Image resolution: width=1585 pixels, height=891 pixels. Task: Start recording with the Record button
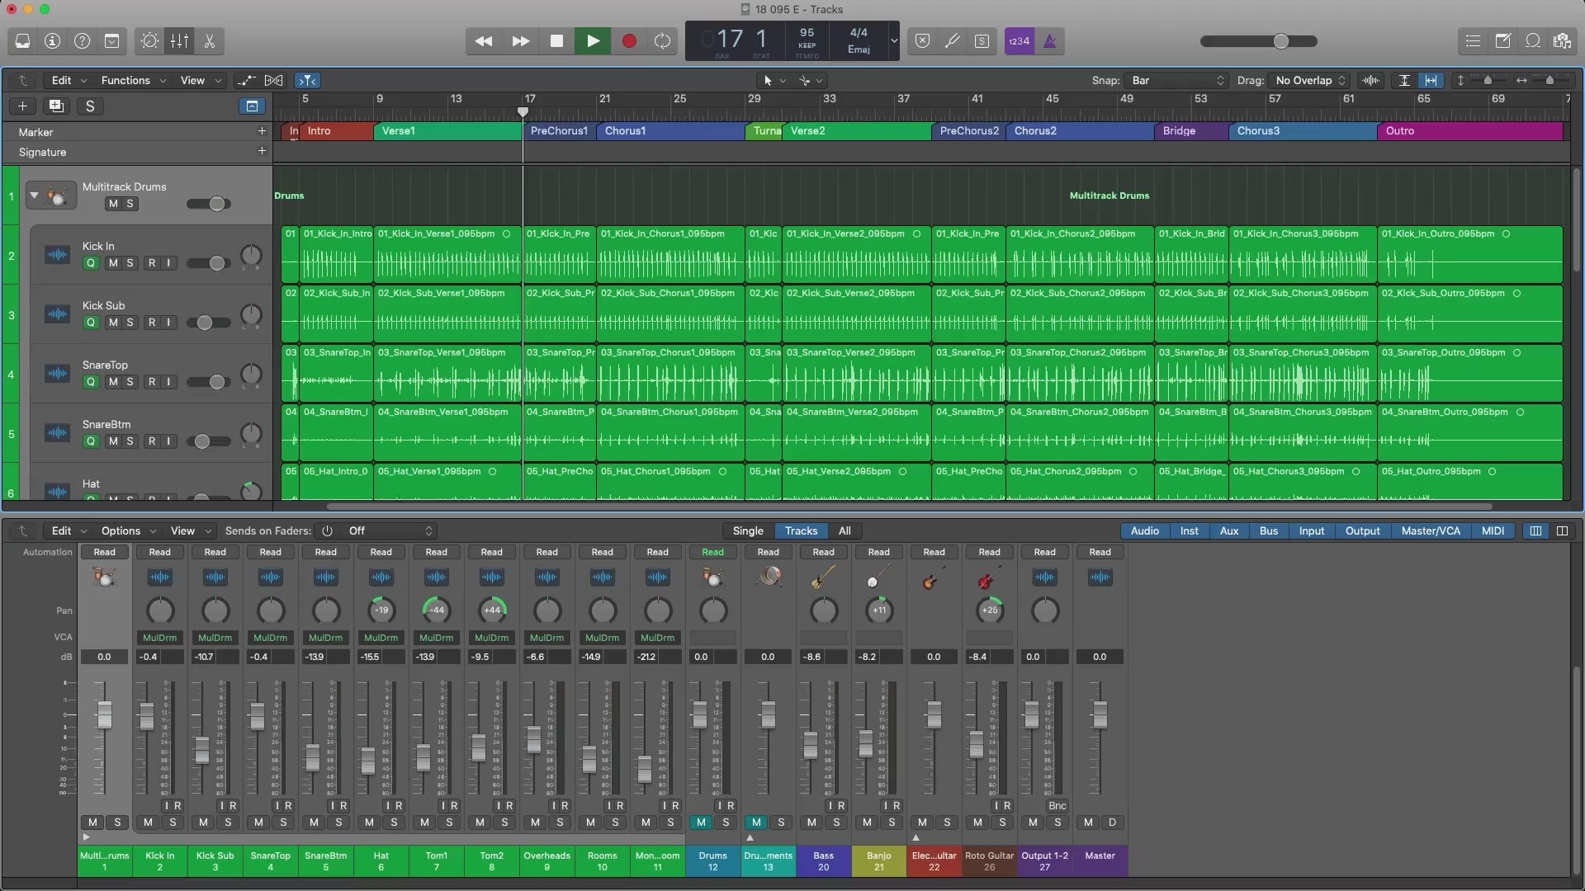click(629, 40)
